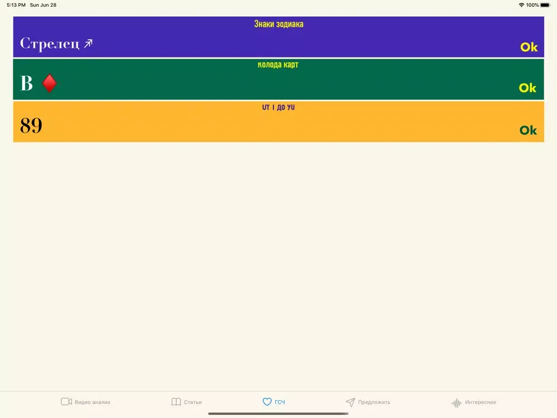Click the red diamond suit icon
Screen dimensions: 557x418
[50, 83]
